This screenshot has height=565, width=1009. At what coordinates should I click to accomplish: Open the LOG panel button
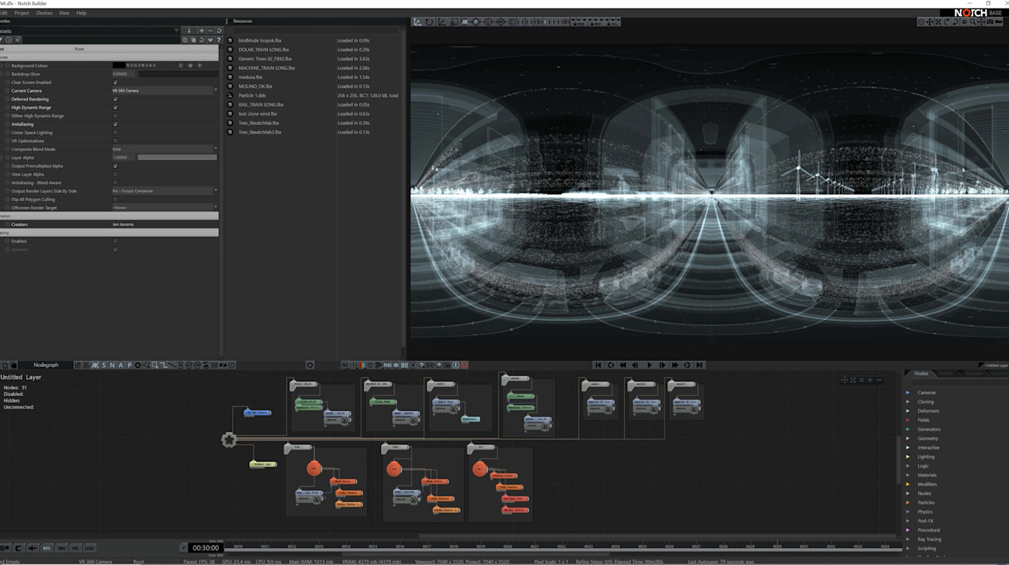[89, 548]
